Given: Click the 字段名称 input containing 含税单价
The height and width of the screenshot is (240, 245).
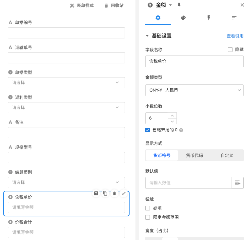Looking at the screenshot, I should [194, 61].
